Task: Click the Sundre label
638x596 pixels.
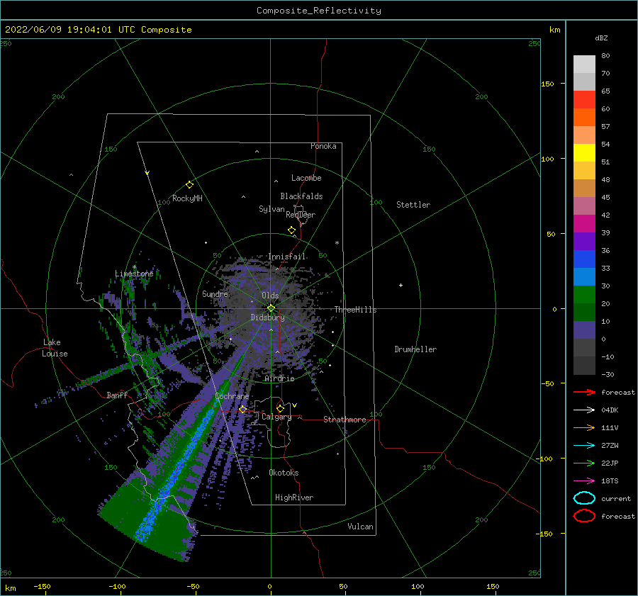Action: 215,294
